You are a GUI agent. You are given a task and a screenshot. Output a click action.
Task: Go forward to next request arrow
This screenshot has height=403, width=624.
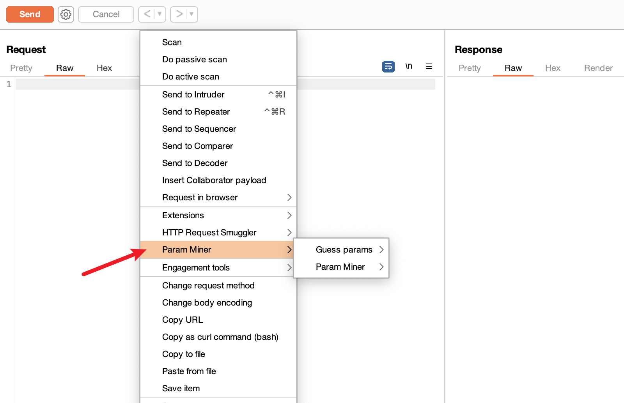(x=179, y=14)
